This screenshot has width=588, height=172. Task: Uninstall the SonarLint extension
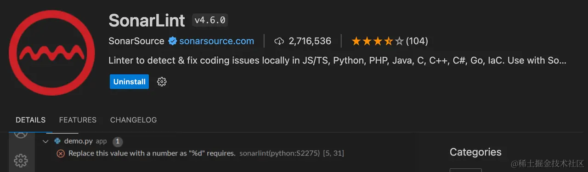[129, 82]
